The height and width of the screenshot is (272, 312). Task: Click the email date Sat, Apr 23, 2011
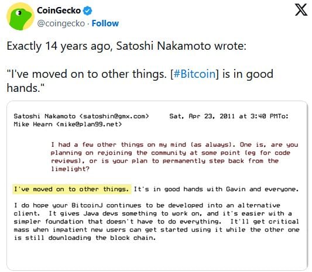pos(202,116)
